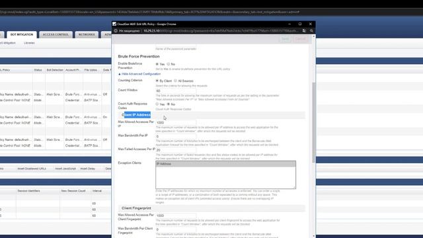Select Yes for Enable Bruteforce Prevention

[x=157, y=64]
